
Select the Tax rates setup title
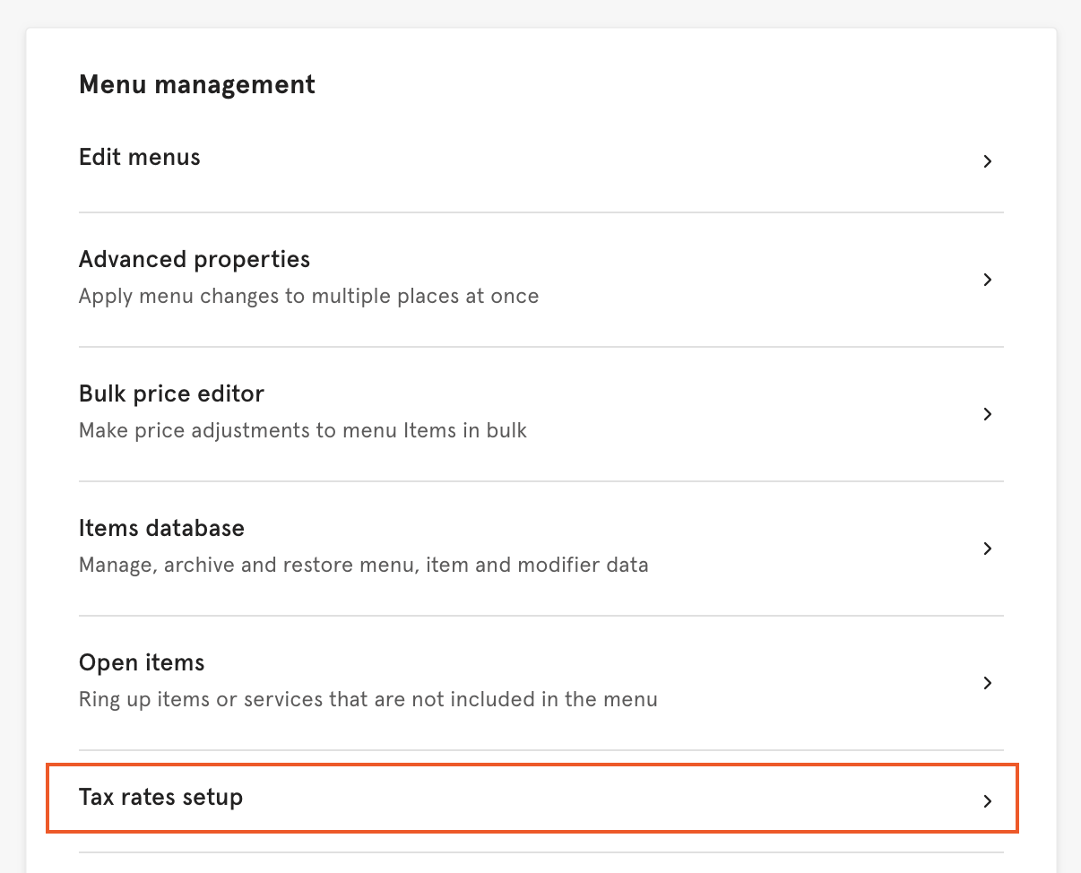[x=160, y=797]
